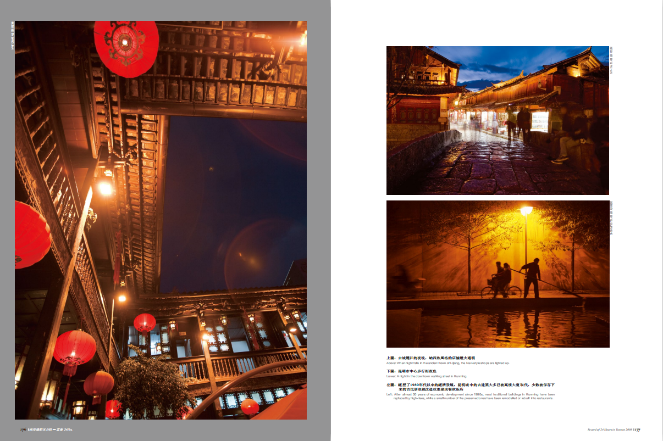The width and height of the screenshot is (663, 441).
Task: Click the 'Above:' English caption about Lijiang
Action: coord(448,363)
